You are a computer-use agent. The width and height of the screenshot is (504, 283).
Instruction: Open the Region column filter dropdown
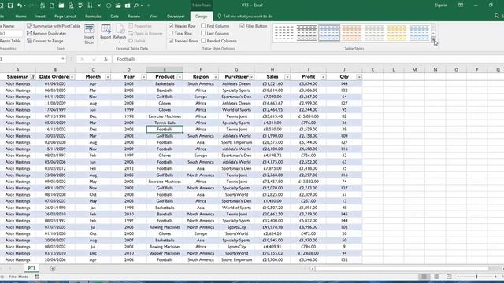click(216, 77)
